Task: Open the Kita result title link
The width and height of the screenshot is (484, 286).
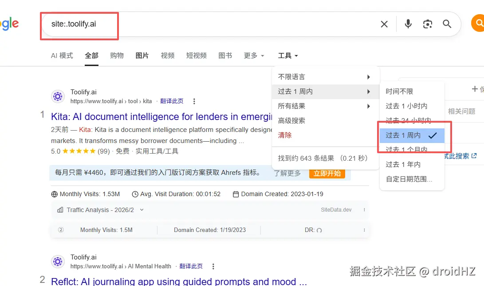Action: click(161, 116)
